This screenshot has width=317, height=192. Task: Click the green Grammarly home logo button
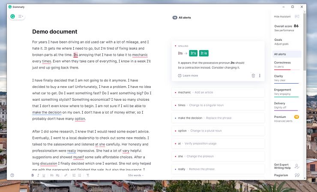point(12,16)
